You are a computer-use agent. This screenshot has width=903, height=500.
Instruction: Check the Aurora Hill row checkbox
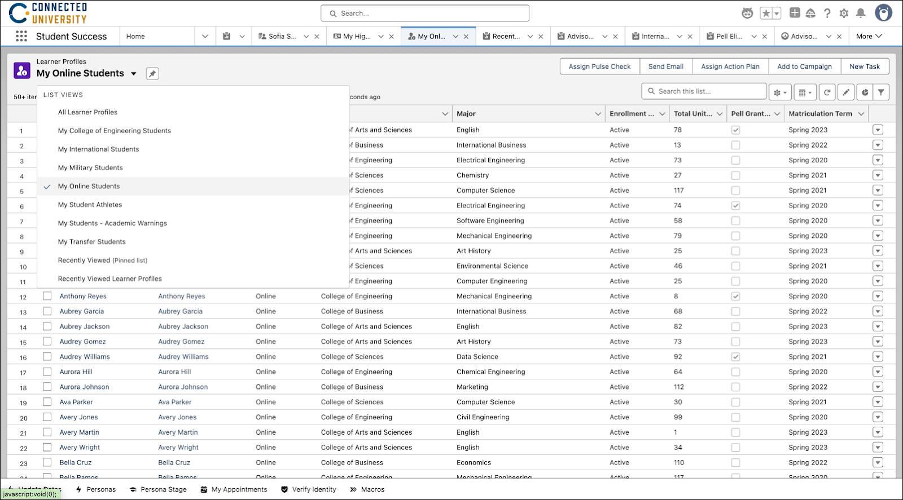(x=47, y=372)
